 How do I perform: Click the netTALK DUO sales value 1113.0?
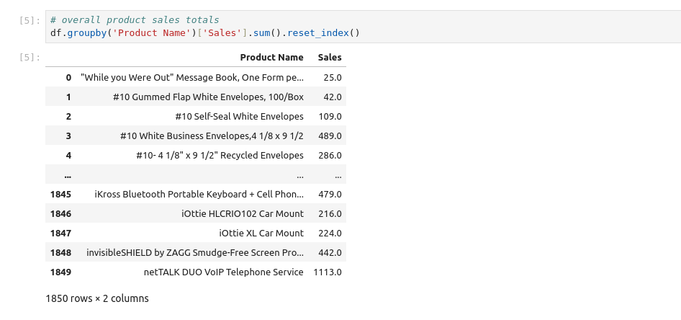[x=328, y=272]
